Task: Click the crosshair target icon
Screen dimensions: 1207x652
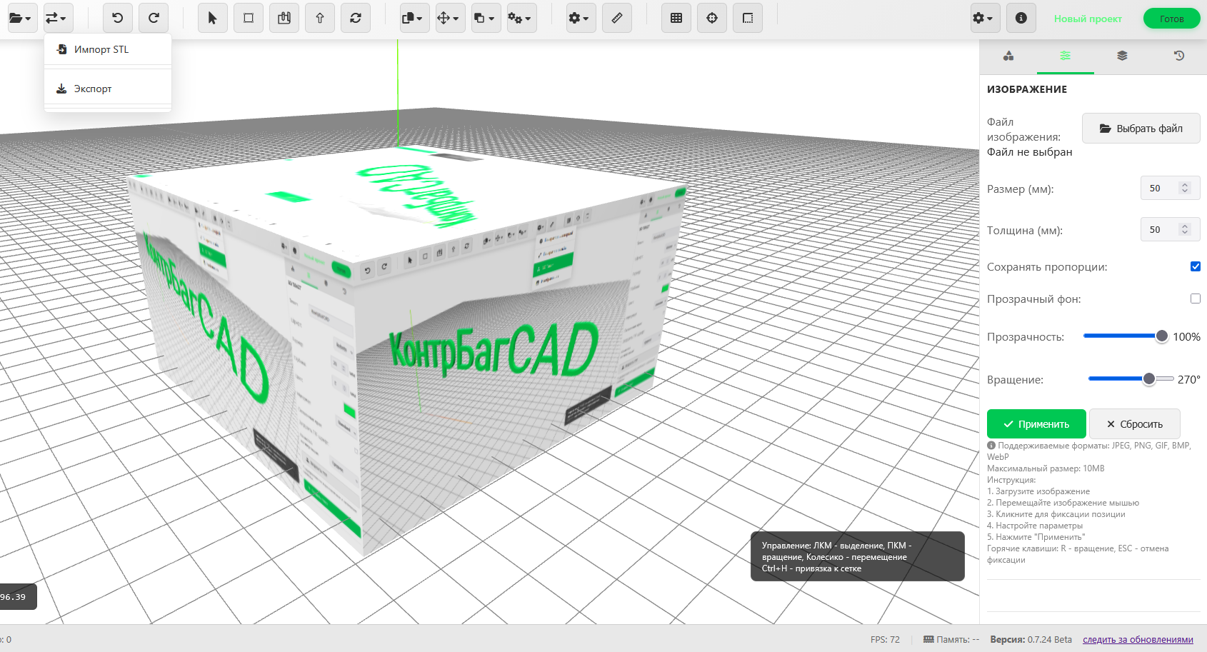Action: 712,19
